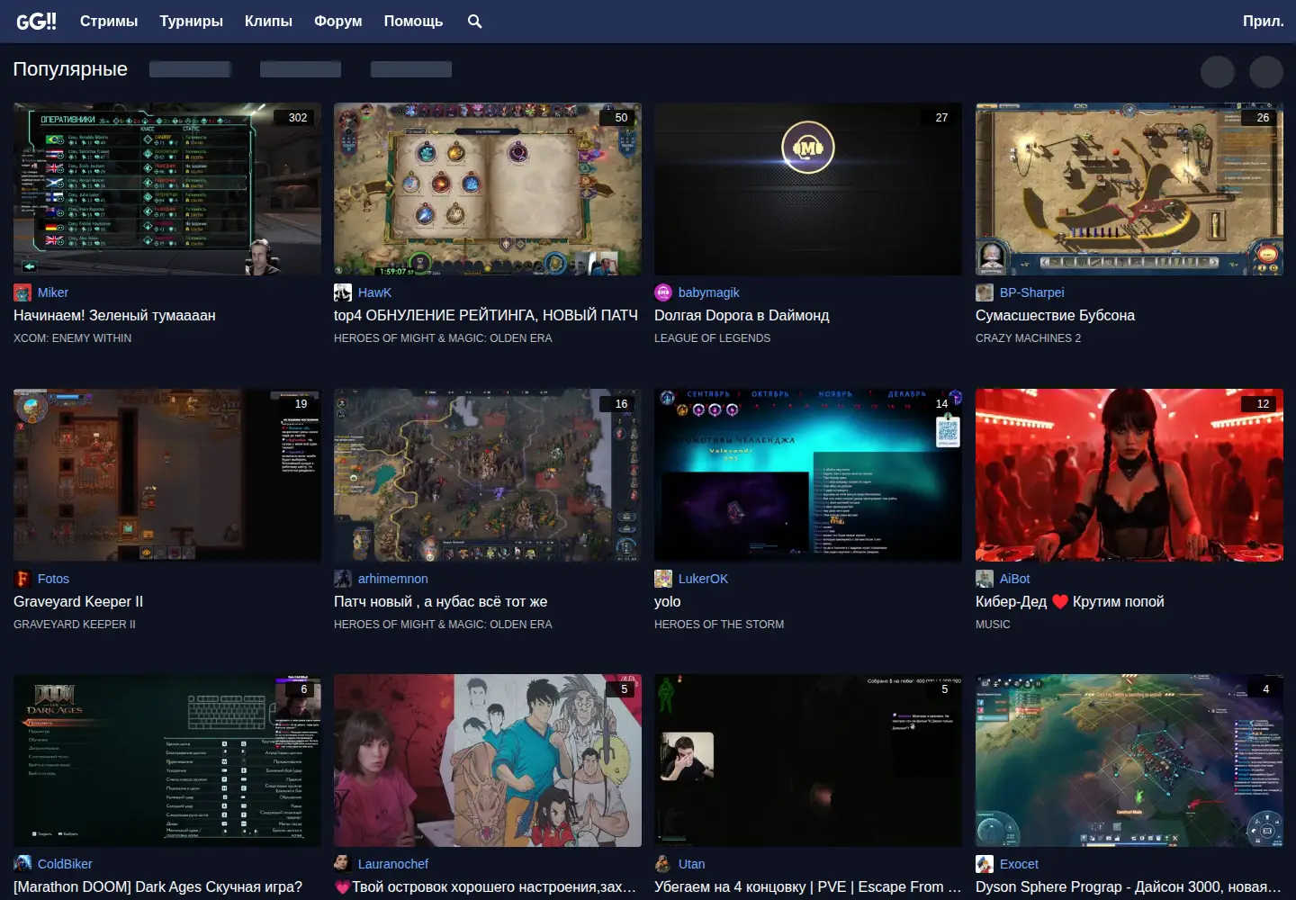This screenshot has width=1296, height=900.
Task: Open the Прил. menu item
Action: pyautogui.click(x=1264, y=21)
